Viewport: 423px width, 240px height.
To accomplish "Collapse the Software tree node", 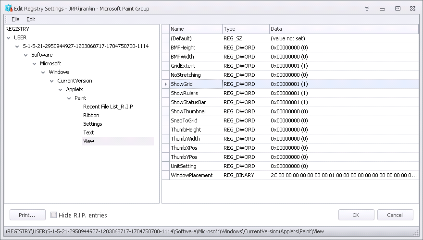I will coord(26,55).
